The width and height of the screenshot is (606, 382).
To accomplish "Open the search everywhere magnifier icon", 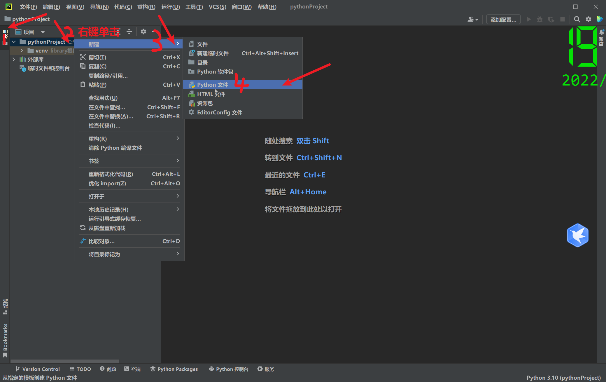I will coord(577,19).
